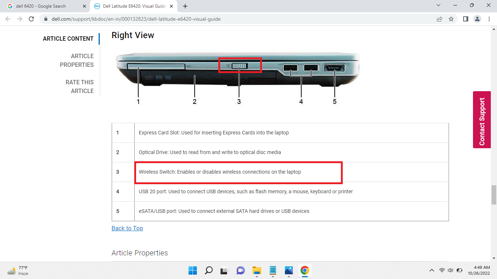Share this page from address bar
The image size is (497, 279).
(x=440, y=19)
